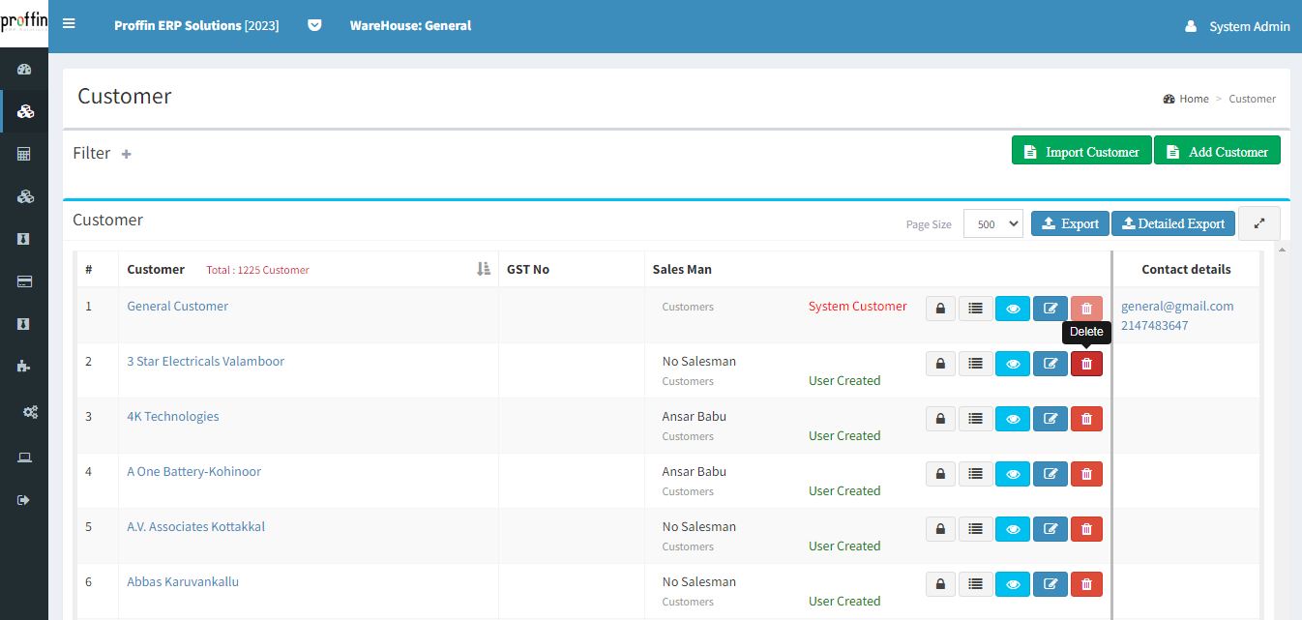View 3 Star Electricals Valamboor with eye button

[x=1013, y=364]
